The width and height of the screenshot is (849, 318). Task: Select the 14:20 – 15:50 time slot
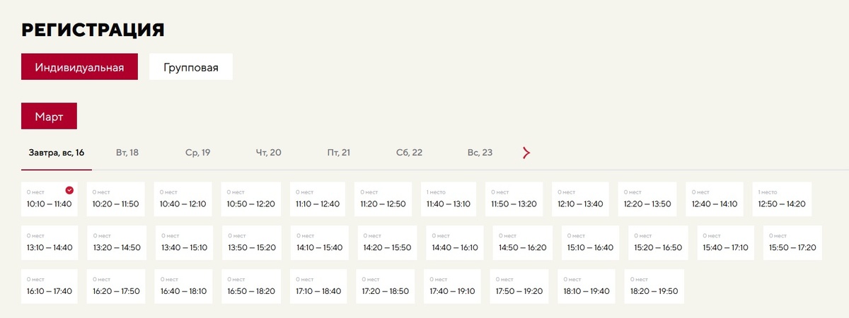coord(387,242)
